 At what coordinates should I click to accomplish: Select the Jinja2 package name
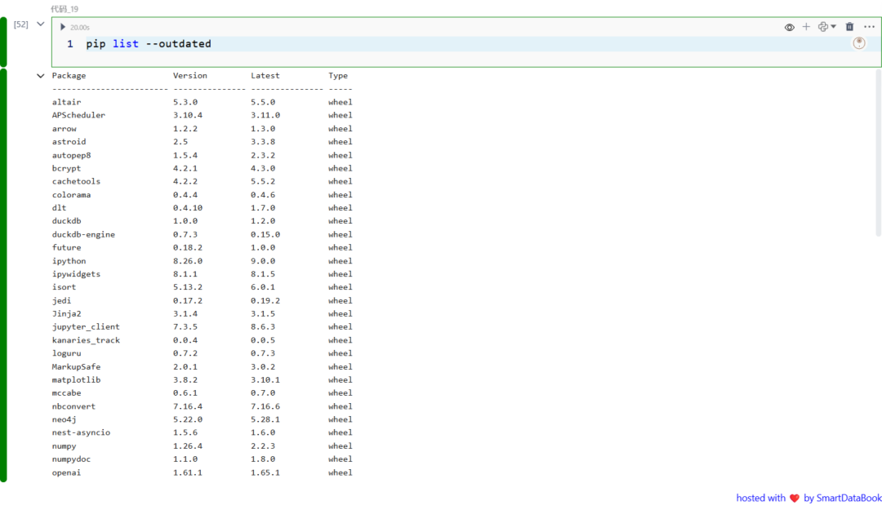point(66,313)
